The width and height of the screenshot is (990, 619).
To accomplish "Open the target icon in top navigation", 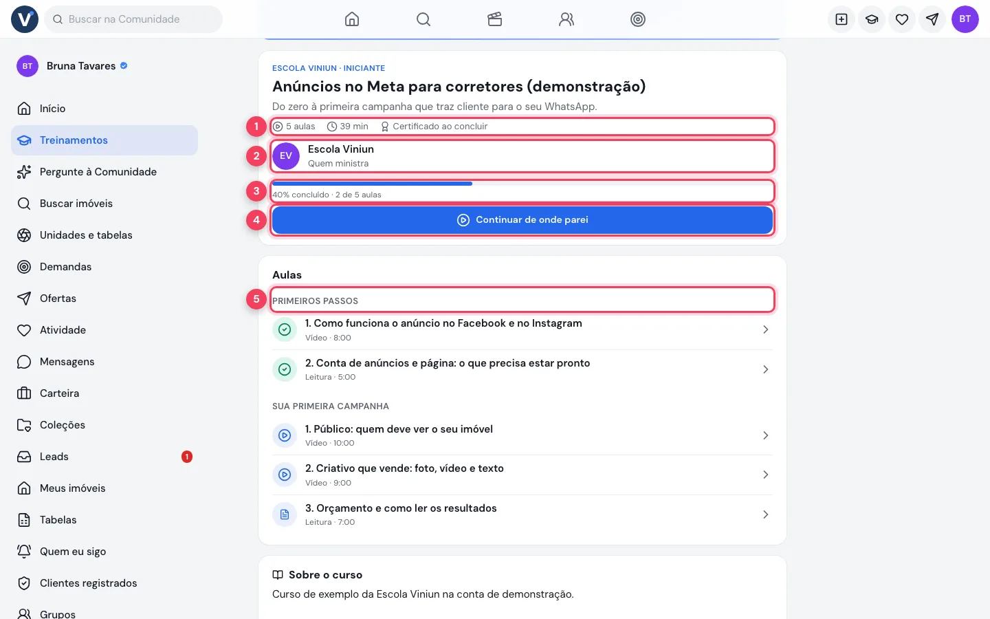I will click(x=638, y=19).
